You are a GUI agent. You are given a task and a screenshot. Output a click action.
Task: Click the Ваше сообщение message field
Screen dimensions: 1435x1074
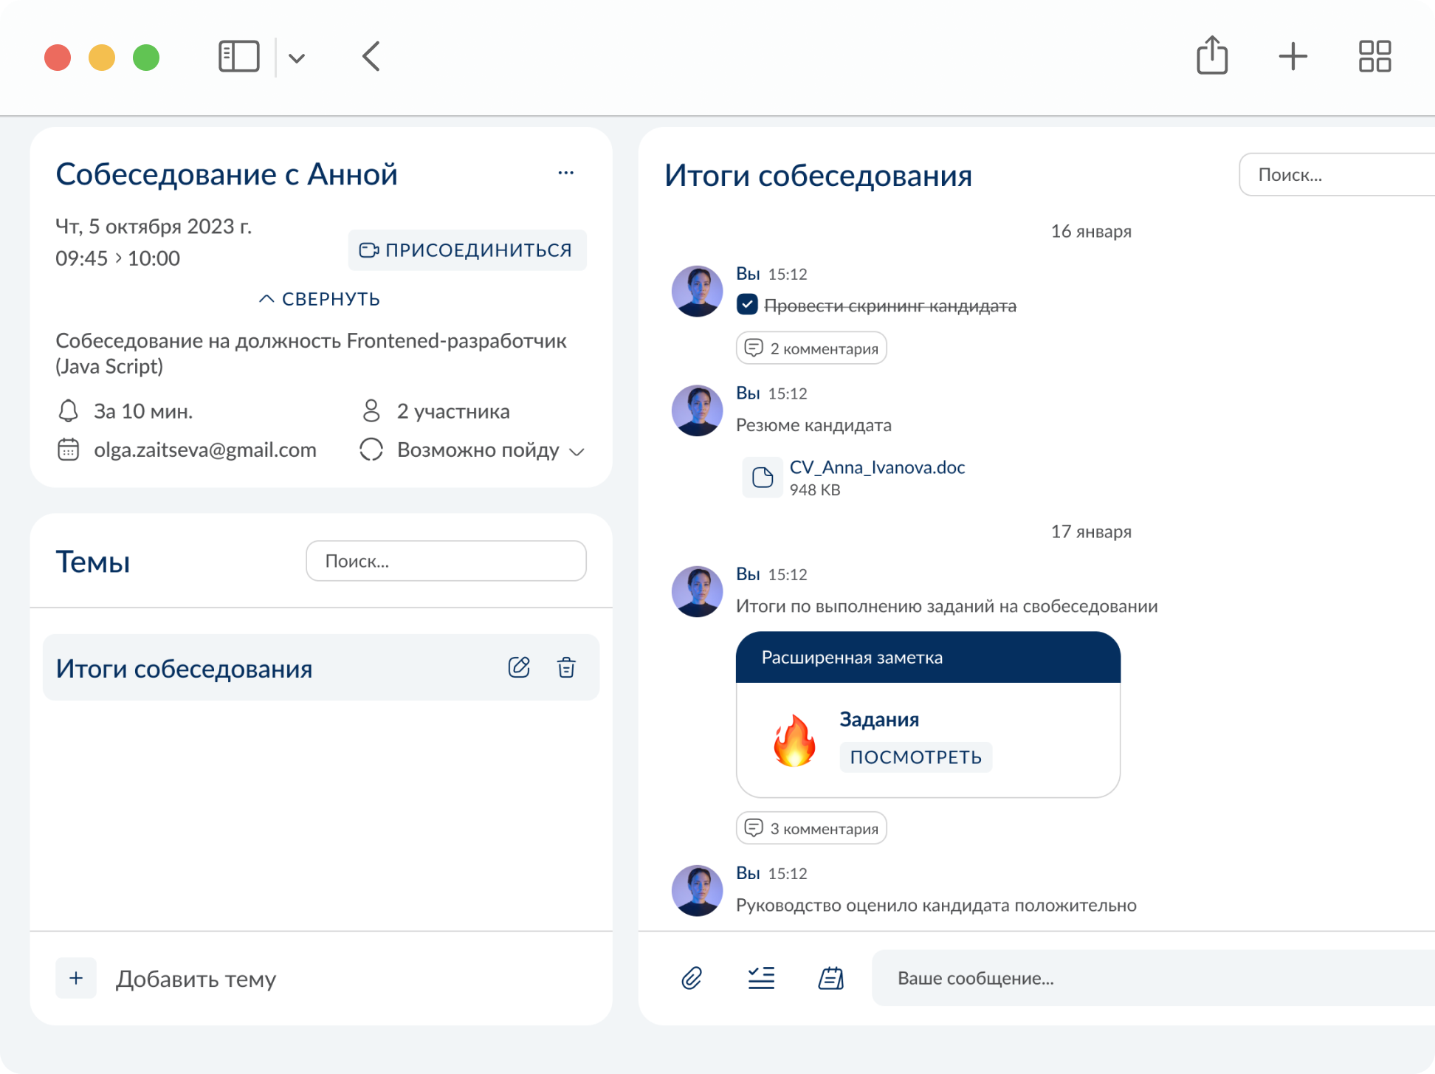1153,978
